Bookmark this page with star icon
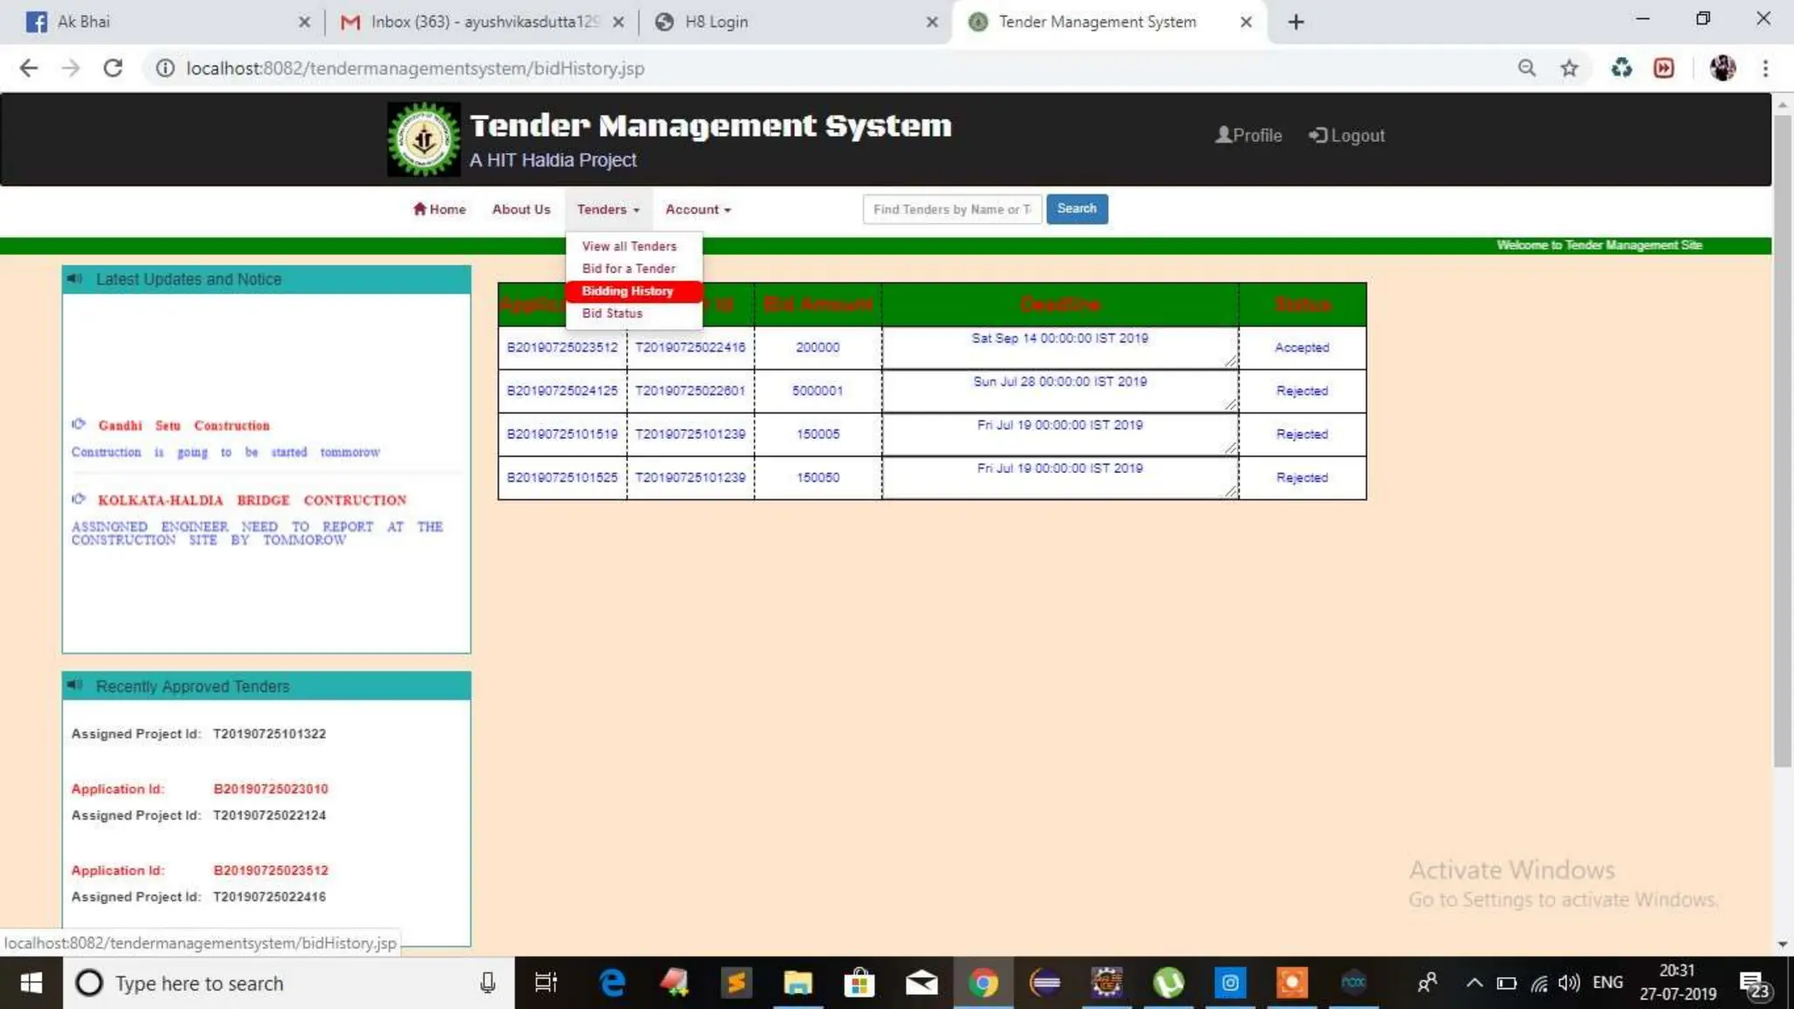This screenshot has height=1009, width=1794. (x=1569, y=68)
